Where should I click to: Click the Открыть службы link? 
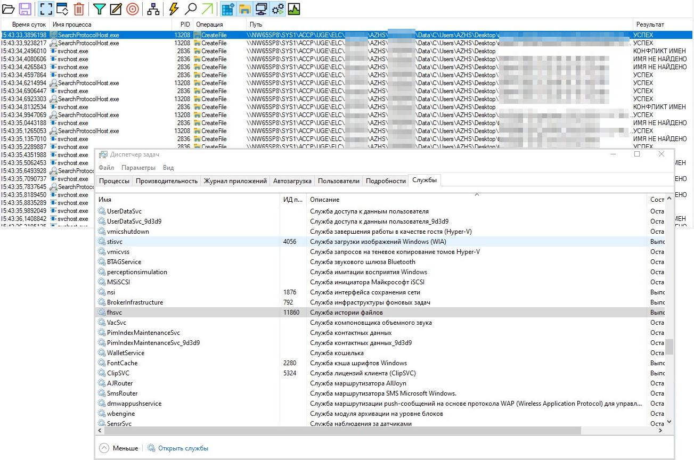pos(183,448)
